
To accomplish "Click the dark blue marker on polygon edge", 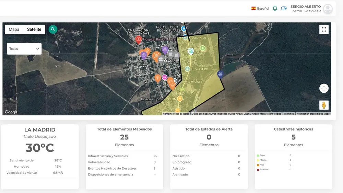I will [220, 74].
